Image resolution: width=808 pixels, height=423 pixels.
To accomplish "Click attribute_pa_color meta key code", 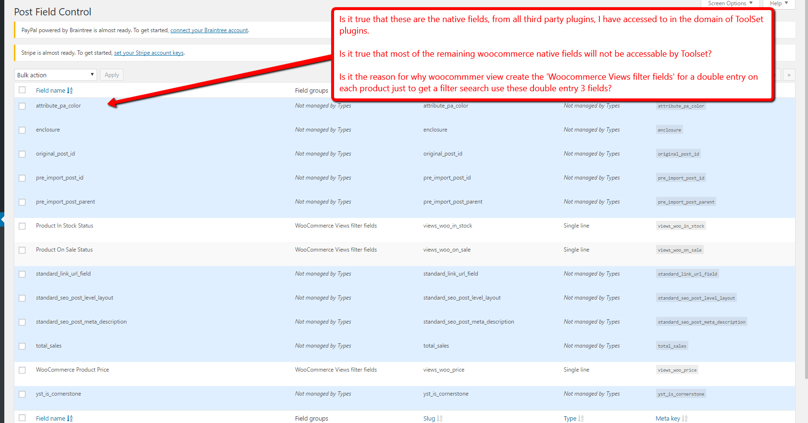I will point(681,106).
